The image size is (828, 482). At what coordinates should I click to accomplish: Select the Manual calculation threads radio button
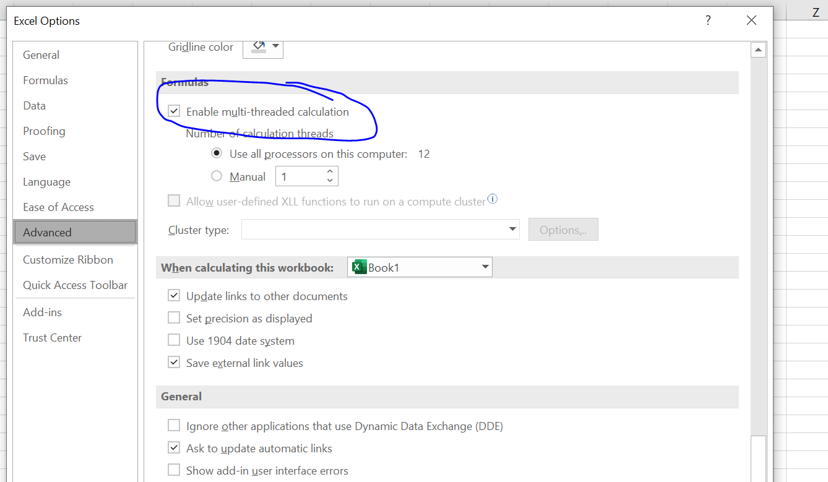pyautogui.click(x=217, y=176)
